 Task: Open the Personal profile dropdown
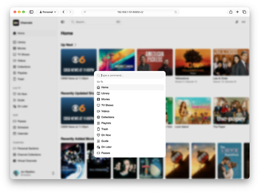coord(48,12)
